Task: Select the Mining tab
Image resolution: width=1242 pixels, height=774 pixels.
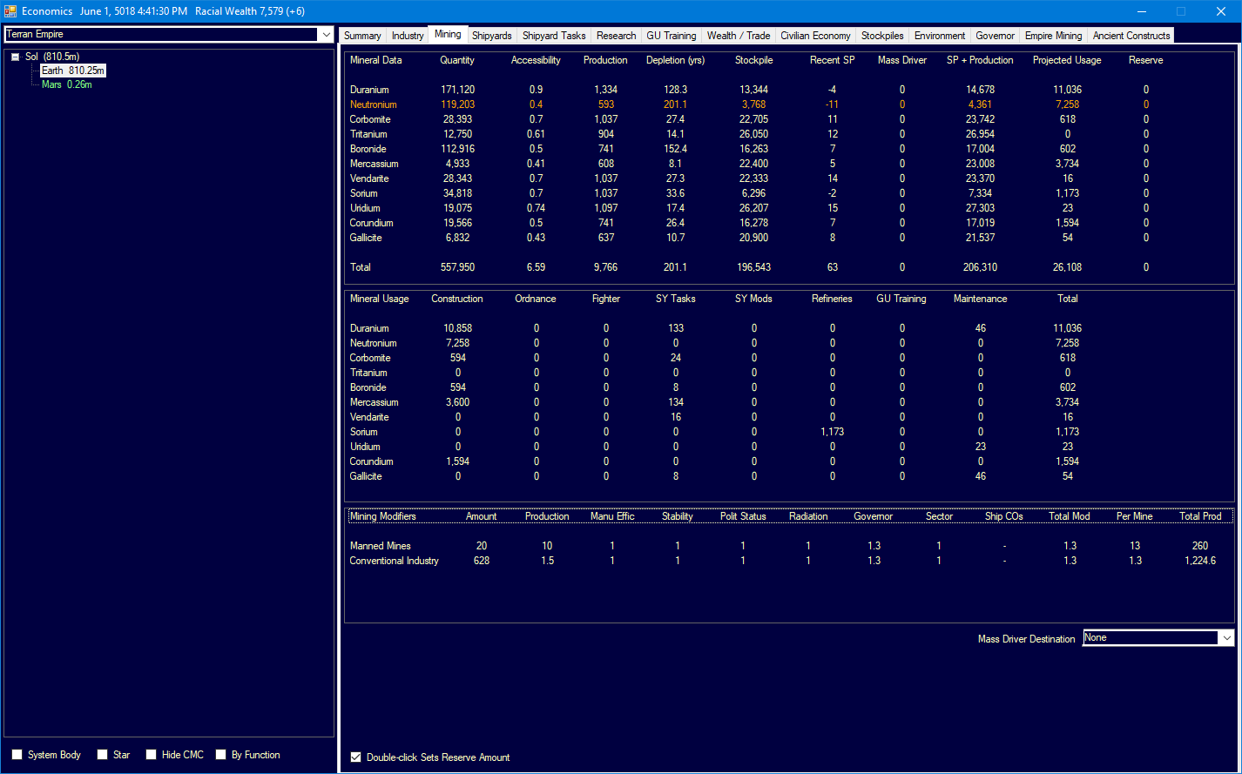Action: [448, 34]
